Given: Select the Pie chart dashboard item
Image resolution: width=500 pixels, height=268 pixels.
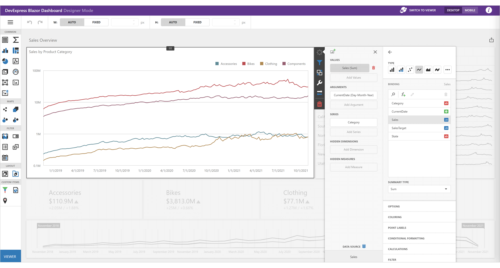Looking at the screenshot, I should coord(5,61).
